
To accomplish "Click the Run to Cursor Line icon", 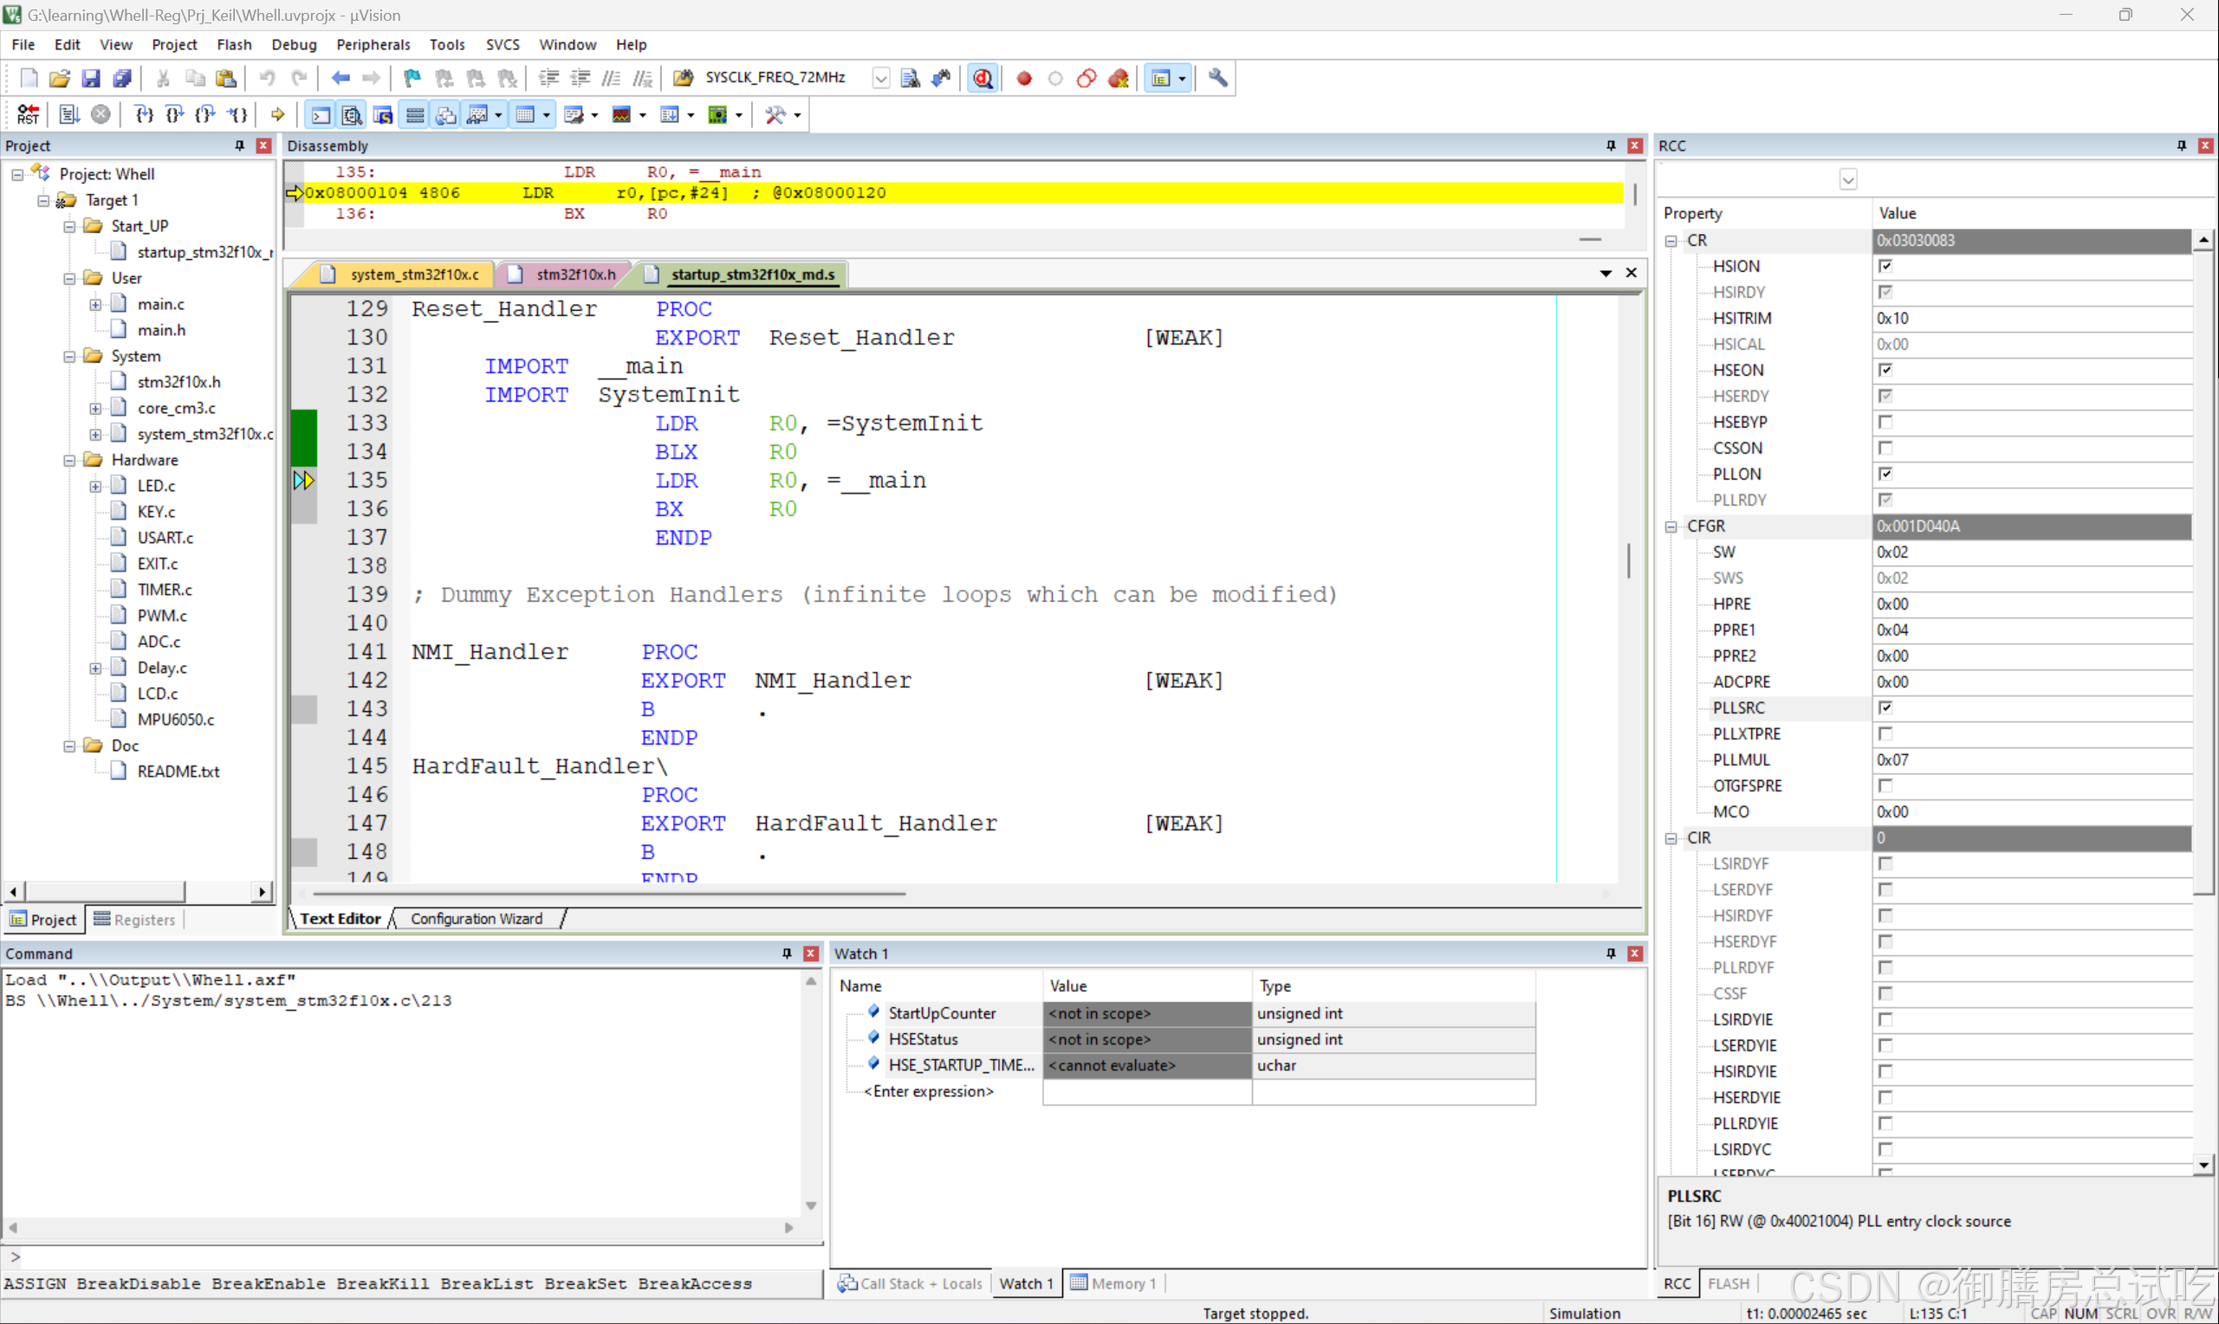I will [237, 114].
